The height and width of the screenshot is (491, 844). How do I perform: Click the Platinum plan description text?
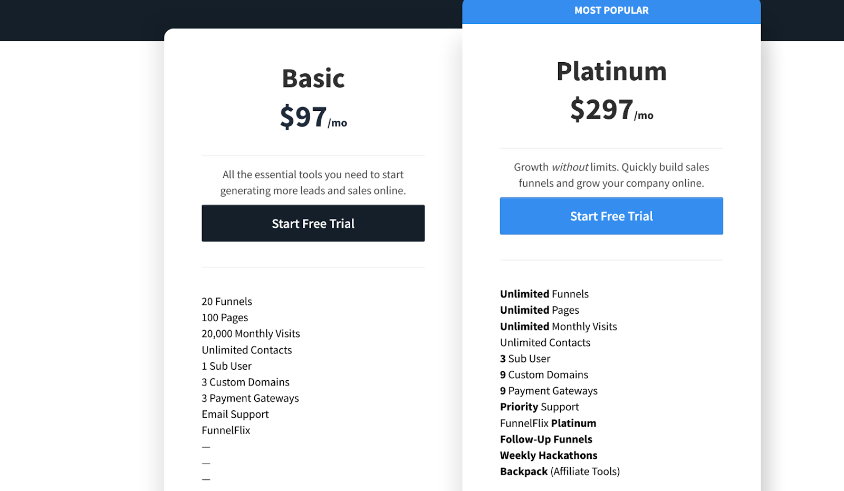pos(611,175)
